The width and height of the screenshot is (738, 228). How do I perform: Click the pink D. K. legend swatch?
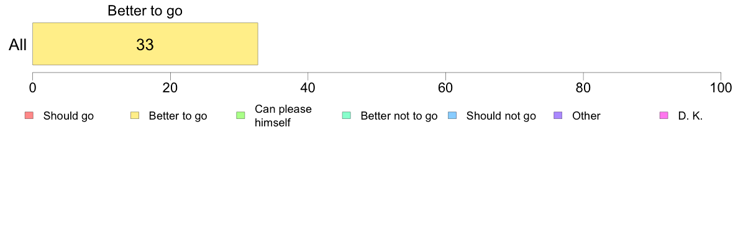664,116
